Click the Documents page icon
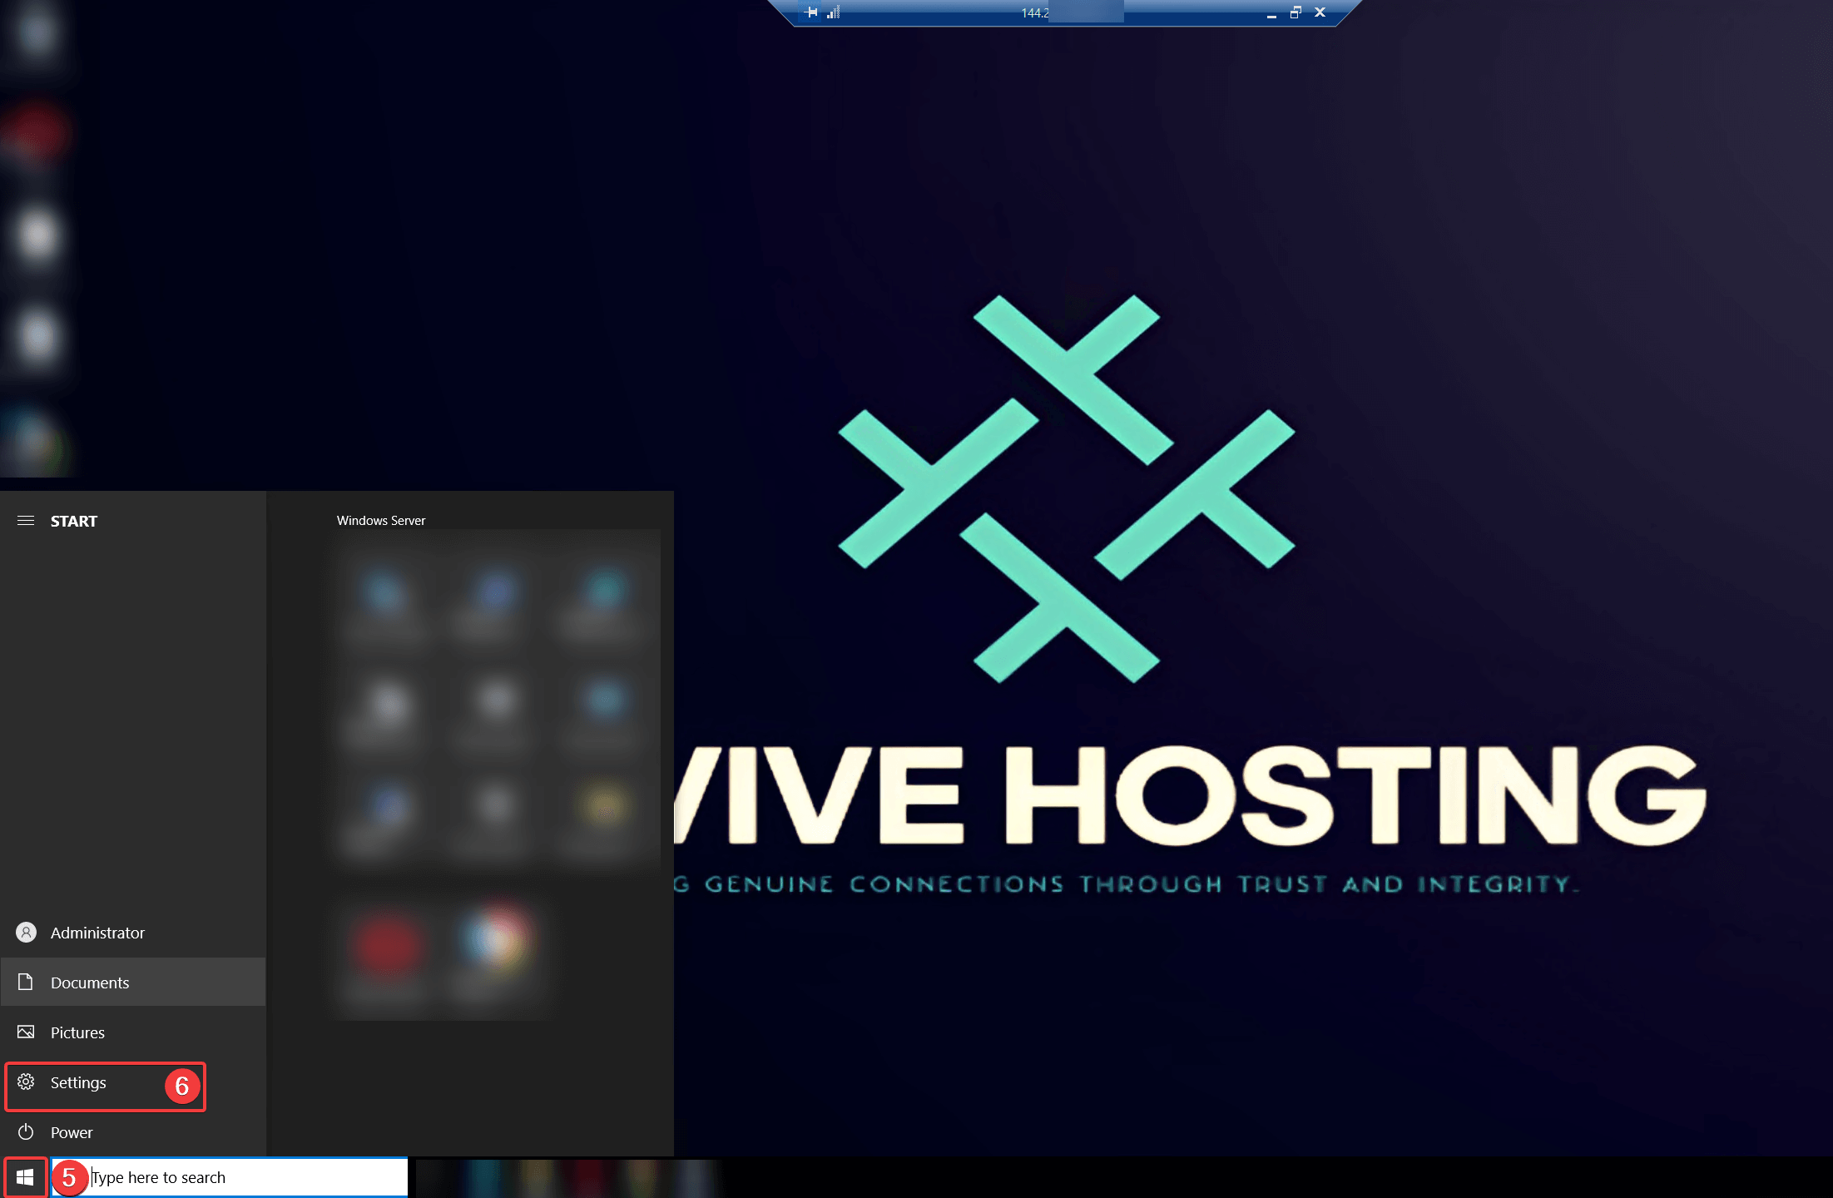 26,983
